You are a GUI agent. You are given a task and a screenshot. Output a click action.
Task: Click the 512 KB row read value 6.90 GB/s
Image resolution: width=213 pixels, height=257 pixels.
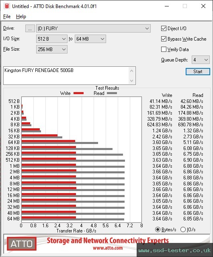coord(193,160)
